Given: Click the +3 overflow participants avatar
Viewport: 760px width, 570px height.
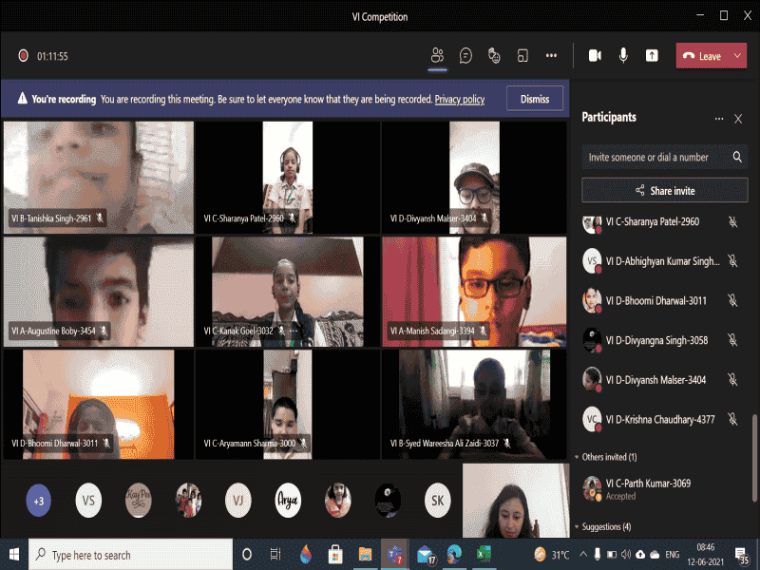Looking at the screenshot, I should tap(39, 500).
